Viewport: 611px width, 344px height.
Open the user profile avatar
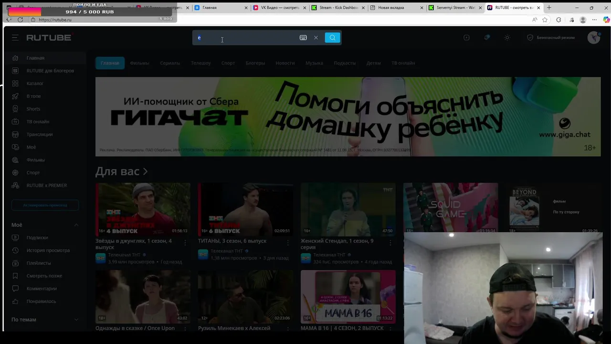pos(594,38)
